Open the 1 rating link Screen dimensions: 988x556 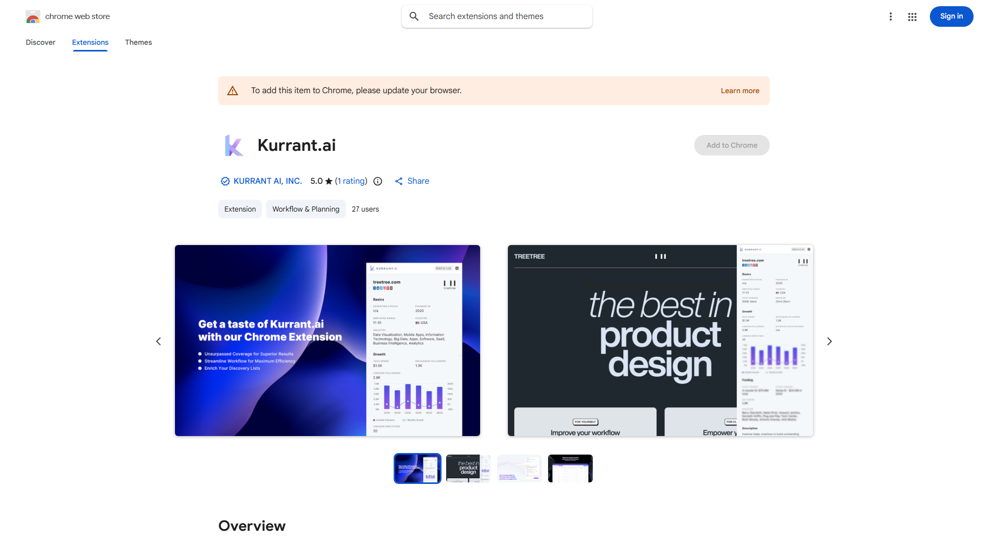coord(350,181)
